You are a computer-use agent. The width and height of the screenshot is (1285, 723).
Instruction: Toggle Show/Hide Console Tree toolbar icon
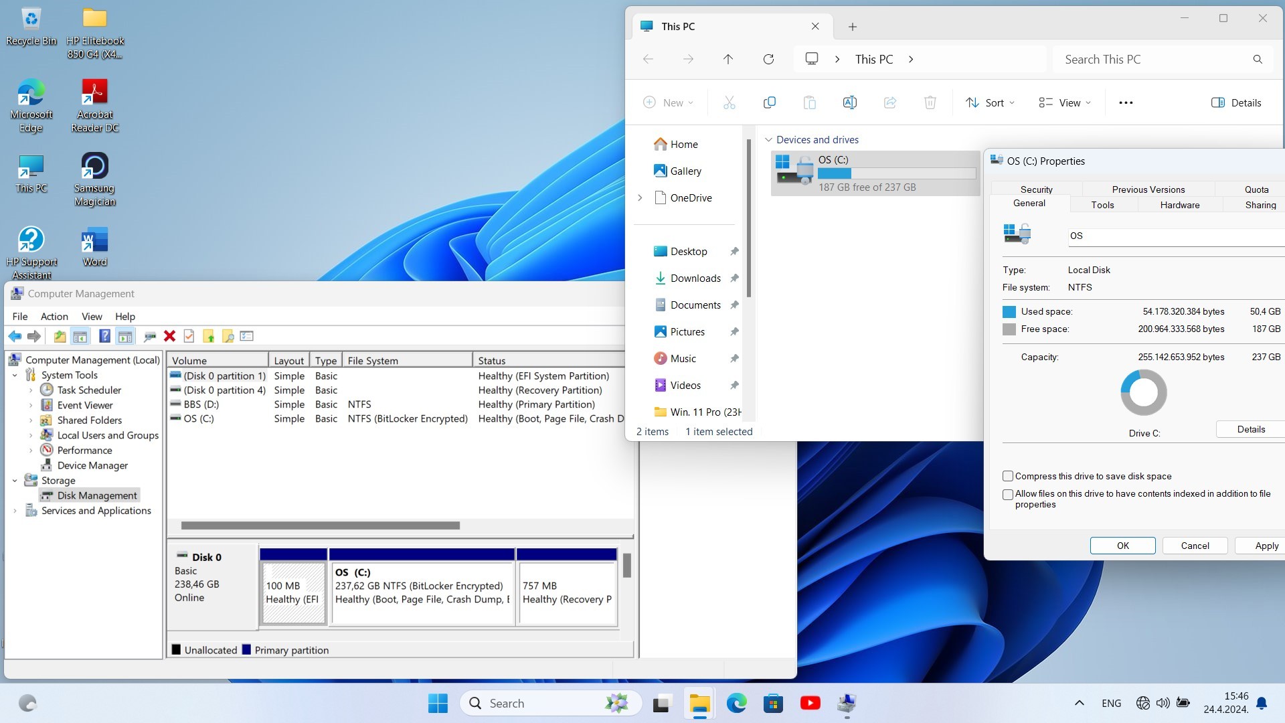(80, 336)
